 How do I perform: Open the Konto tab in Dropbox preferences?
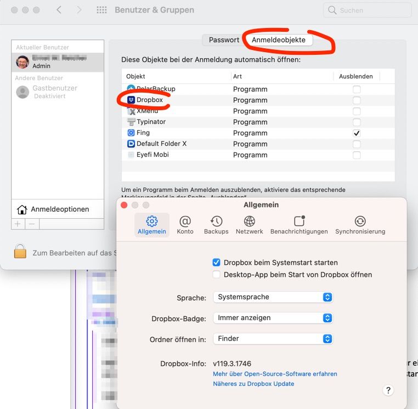(185, 225)
